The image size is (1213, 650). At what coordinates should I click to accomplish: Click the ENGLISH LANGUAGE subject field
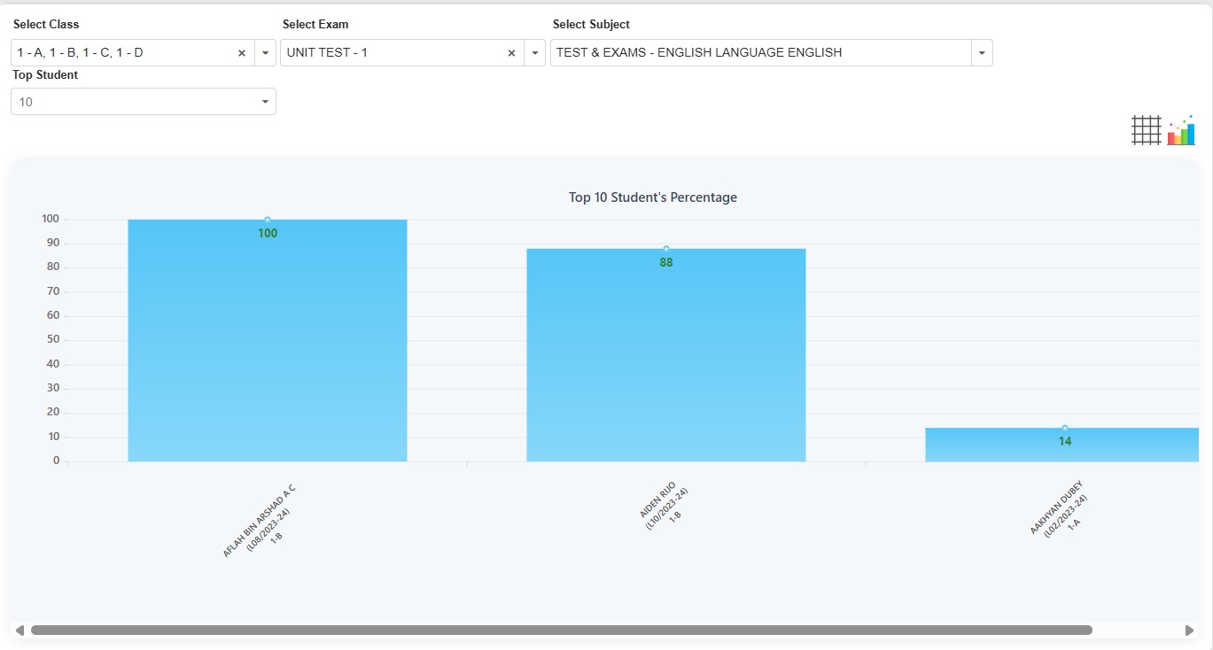760,53
